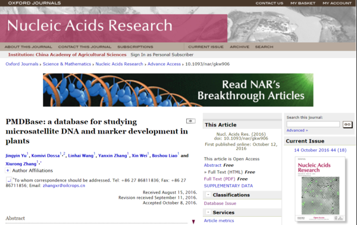Click the Nucleic Acids Research journal title banner
The width and height of the screenshot is (357, 225).
pyautogui.click(x=114, y=28)
